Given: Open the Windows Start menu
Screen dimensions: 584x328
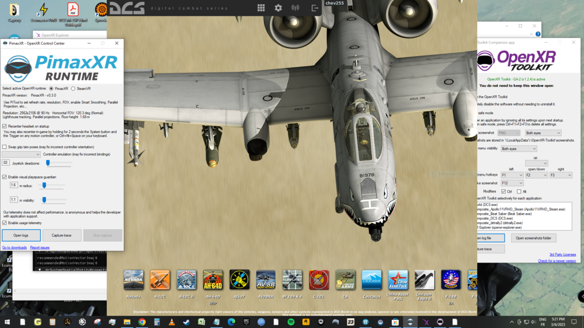Looking at the screenshot, I should point(7,322).
